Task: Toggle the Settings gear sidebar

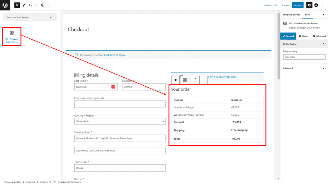Action: point(309,5)
